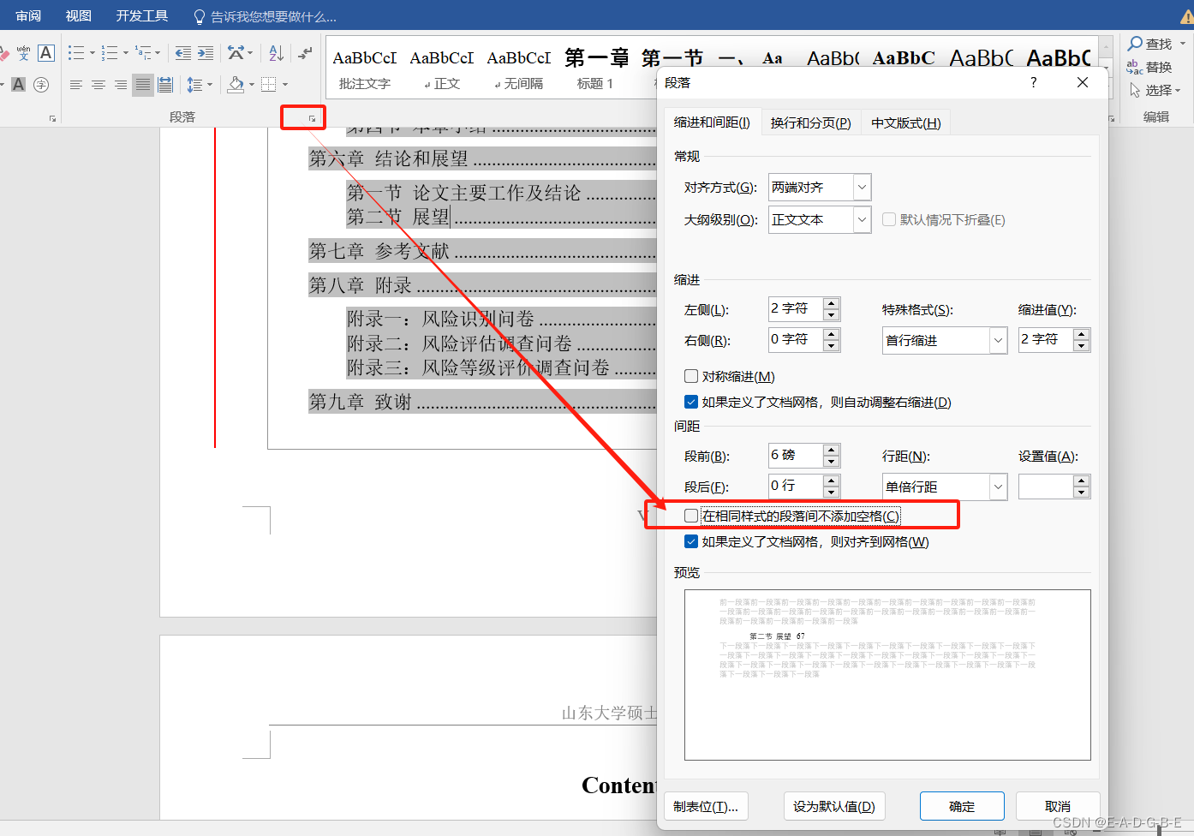Image resolution: width=1194 pixels, height=836 pixels.
Task: Click the 选择 (Select) cursor button
Action: point(1150,90)
